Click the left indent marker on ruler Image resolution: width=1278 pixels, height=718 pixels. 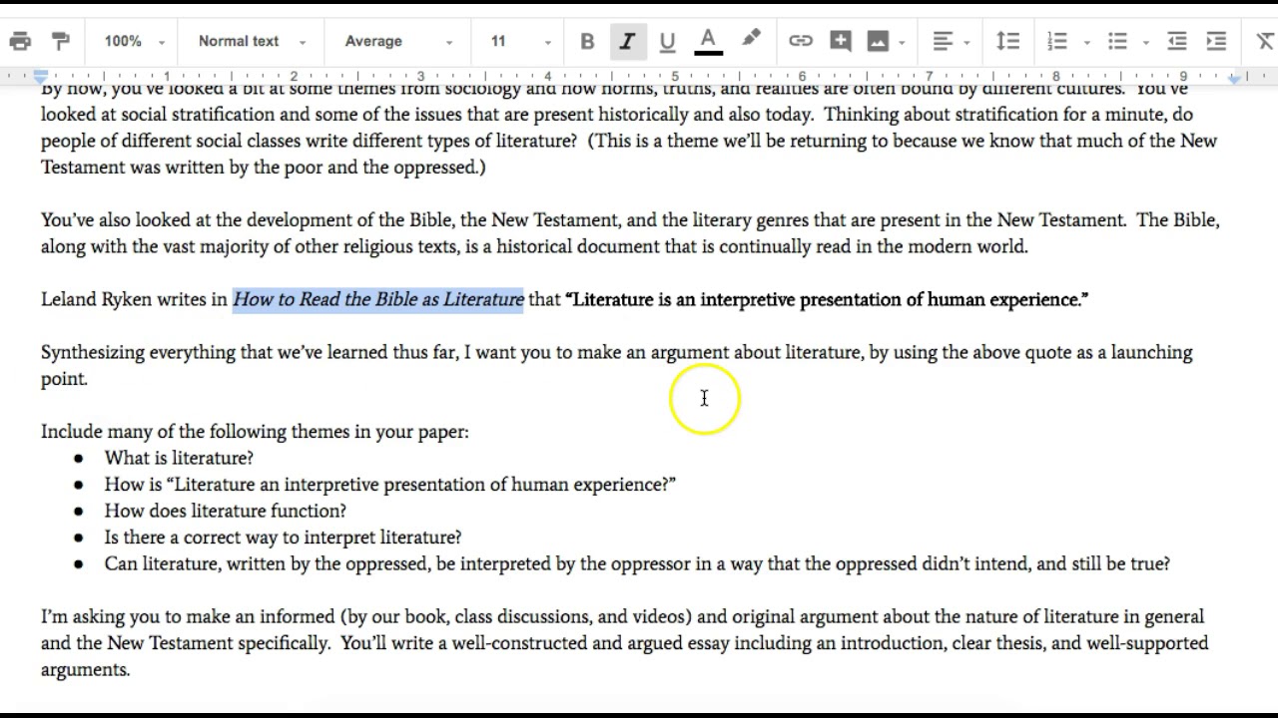(x=40, y=76)
